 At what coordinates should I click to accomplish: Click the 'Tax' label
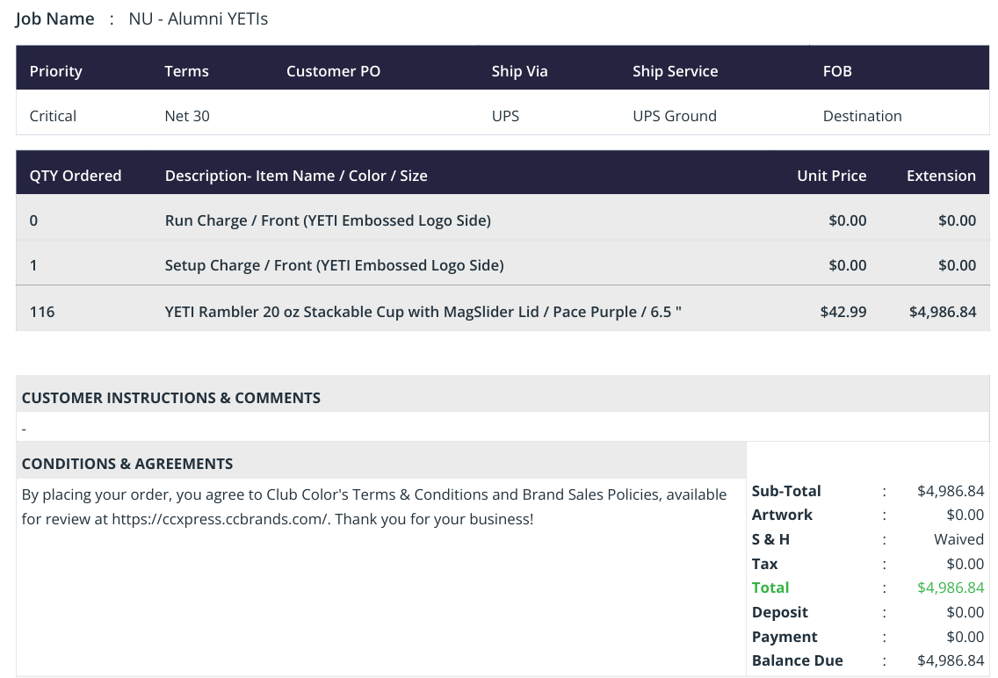[x=764, y=564]
